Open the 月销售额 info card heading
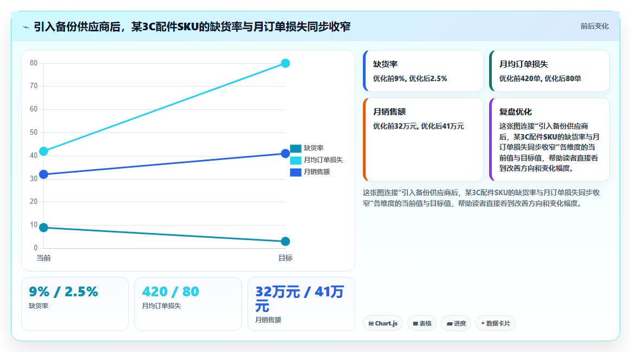 point(389,112)
